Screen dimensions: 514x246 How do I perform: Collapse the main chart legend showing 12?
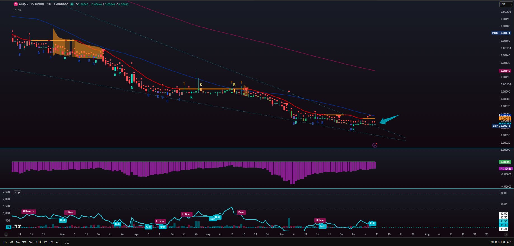click(x=18, y=10)
